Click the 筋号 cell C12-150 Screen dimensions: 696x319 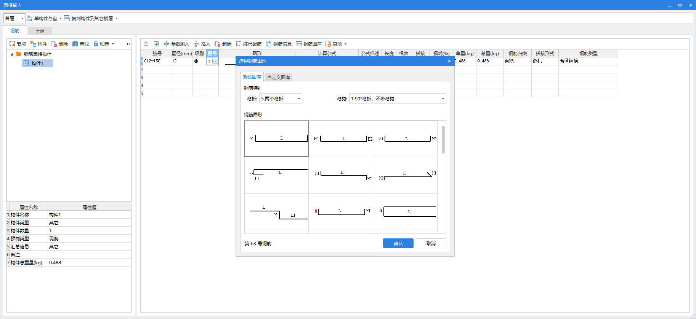coord(157,61)
